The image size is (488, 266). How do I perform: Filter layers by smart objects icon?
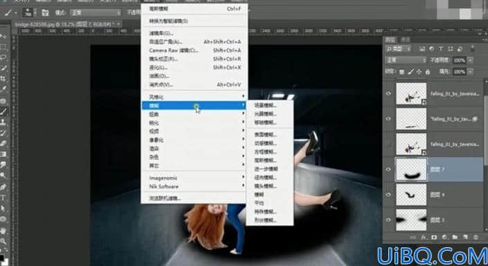[x=460, y=48]
